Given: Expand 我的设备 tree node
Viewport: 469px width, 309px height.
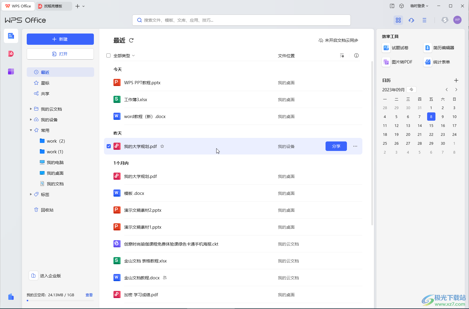Looking at the screenshot, I should pyautogui.click(x=31, y=120).
